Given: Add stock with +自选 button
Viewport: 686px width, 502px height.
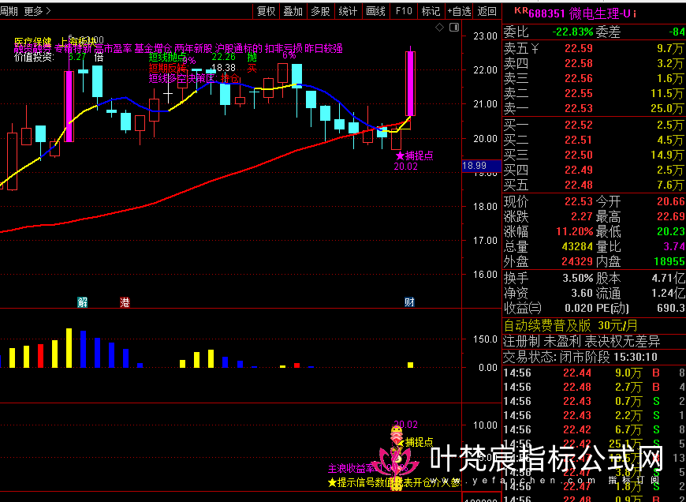Looking at the screenshot, I should click(459, 11).
